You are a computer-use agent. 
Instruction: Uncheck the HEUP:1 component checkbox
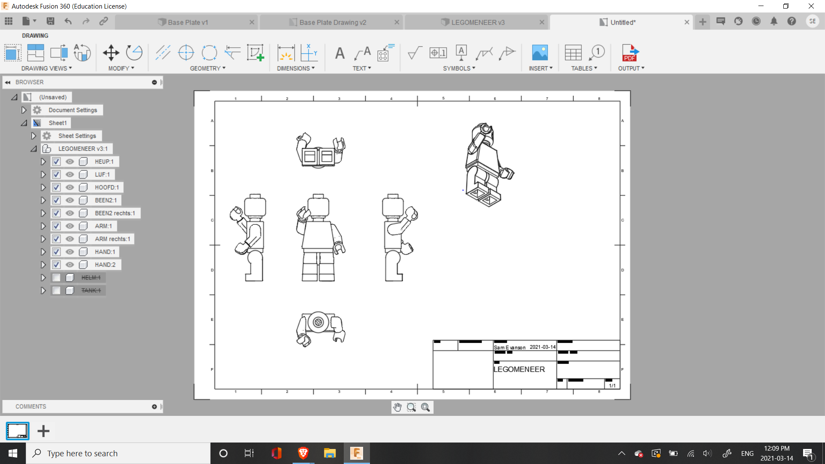(56, 162)
